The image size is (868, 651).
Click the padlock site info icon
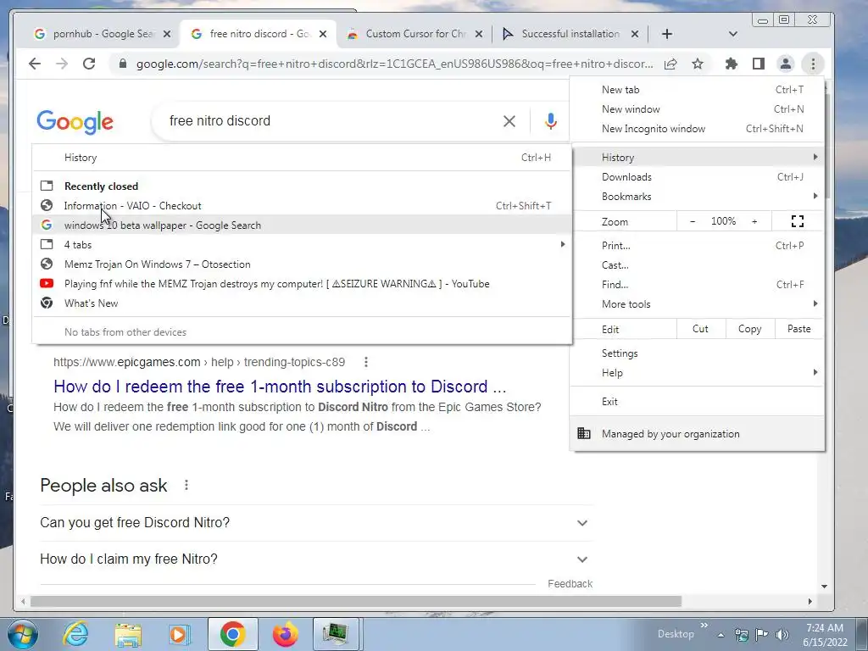pos(123,64)
